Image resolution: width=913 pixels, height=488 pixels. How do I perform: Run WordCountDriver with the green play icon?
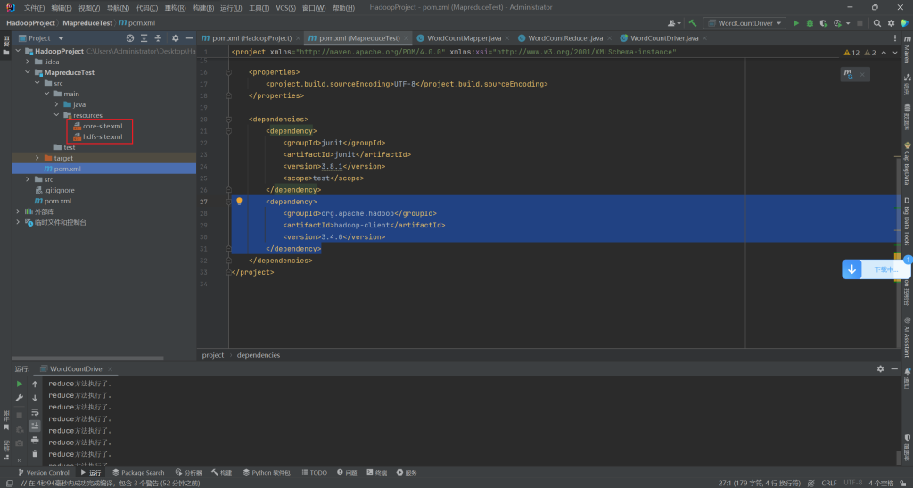[x=796, y=23]
